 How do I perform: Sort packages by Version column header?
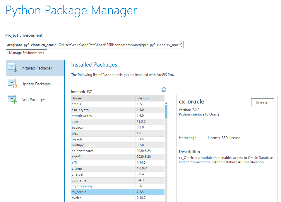[150, 98]
